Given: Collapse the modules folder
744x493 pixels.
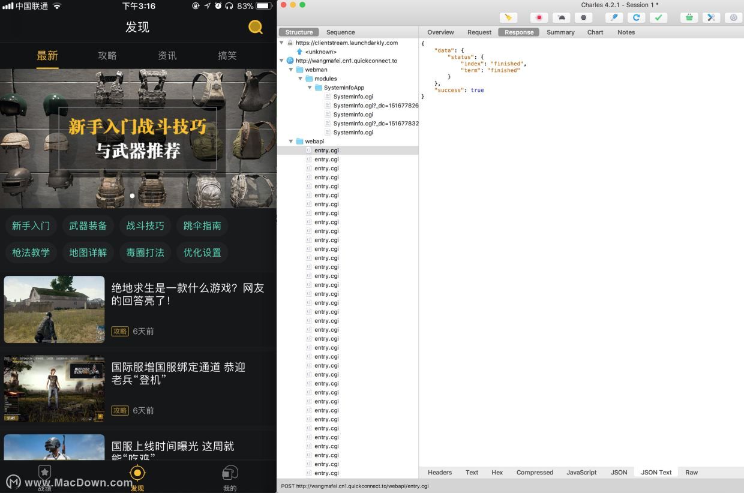Looking at the screenshot, I should pos(301,79).
